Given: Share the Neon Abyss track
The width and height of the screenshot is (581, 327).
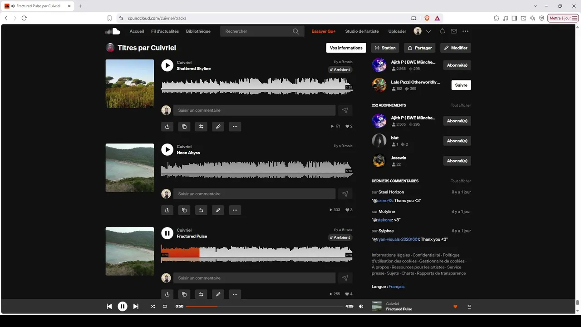Looking at the screenshot, I should click(x=167, y=210).
